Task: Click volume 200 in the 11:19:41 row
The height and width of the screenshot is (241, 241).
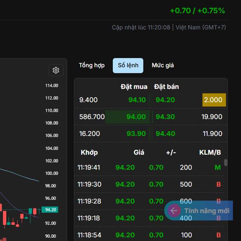Action: pyautogui.click(x=186, y=167)
